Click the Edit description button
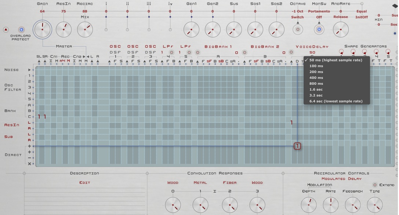The height and width of the screenshot is (215, 399). (85, 183)
